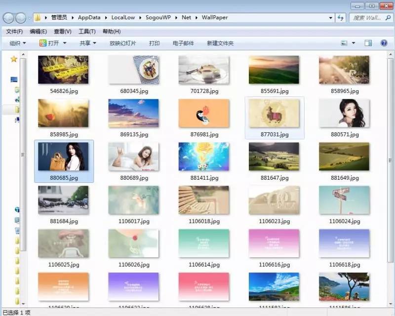Viewport: 395px width, 316px height.
Task: Open the help question mark icon
Action: (x=383, y=43)
